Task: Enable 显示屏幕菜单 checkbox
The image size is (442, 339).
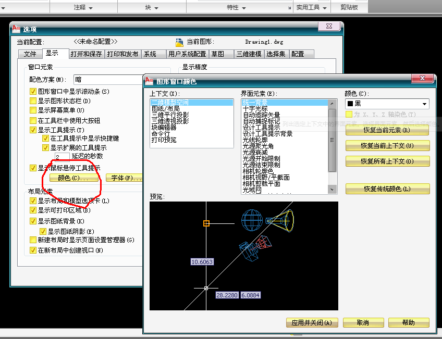Action: coord(33,110)
